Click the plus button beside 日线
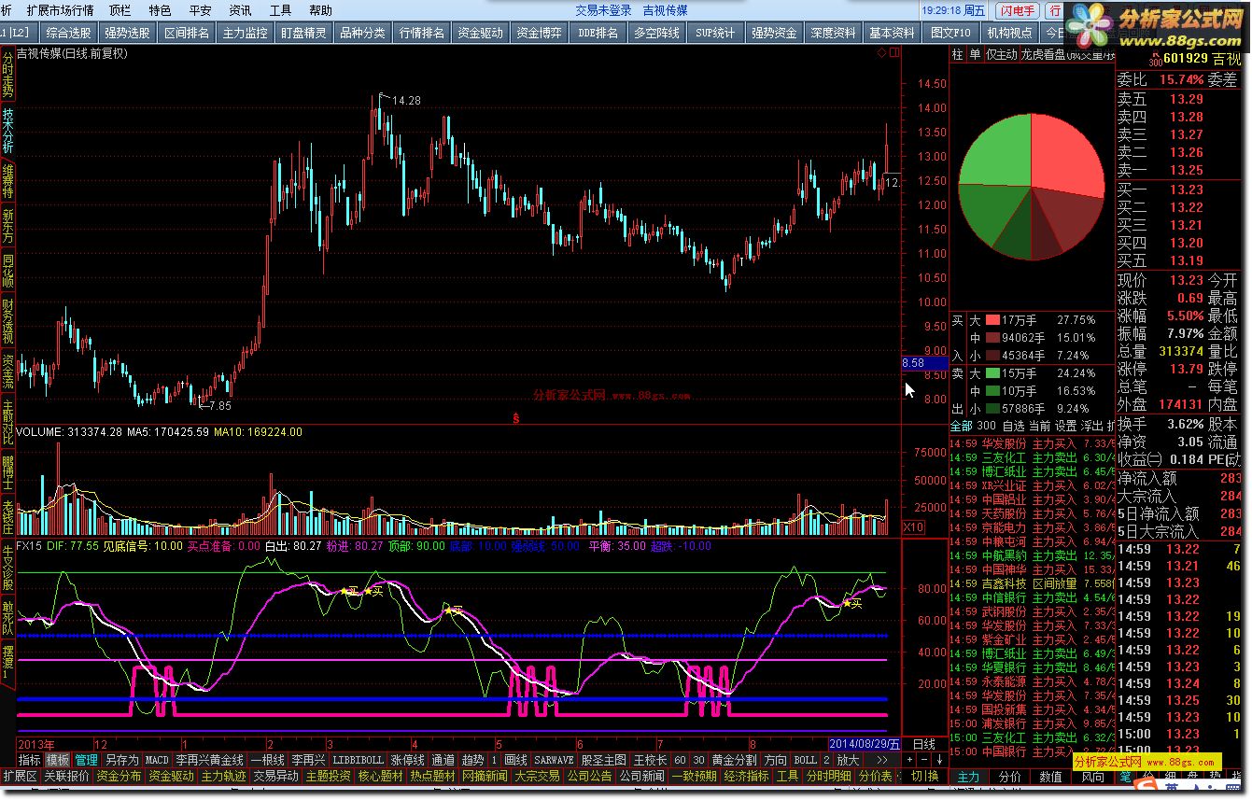This screenshot has height=800, width=1252. click(x=910, y=760)
